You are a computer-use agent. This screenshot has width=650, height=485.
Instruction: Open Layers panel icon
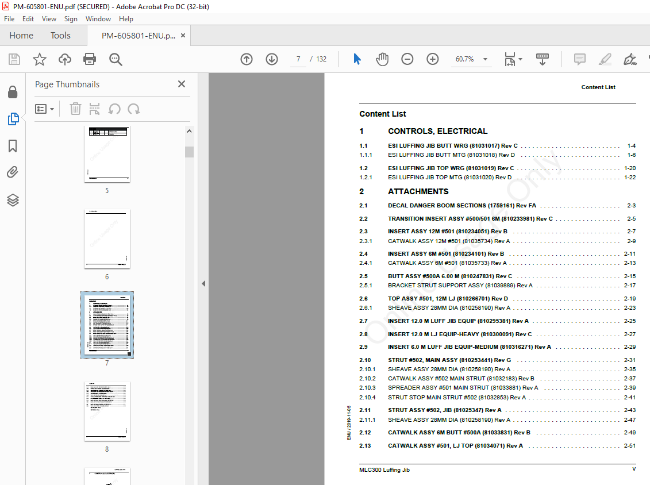[x=13, y=200]
